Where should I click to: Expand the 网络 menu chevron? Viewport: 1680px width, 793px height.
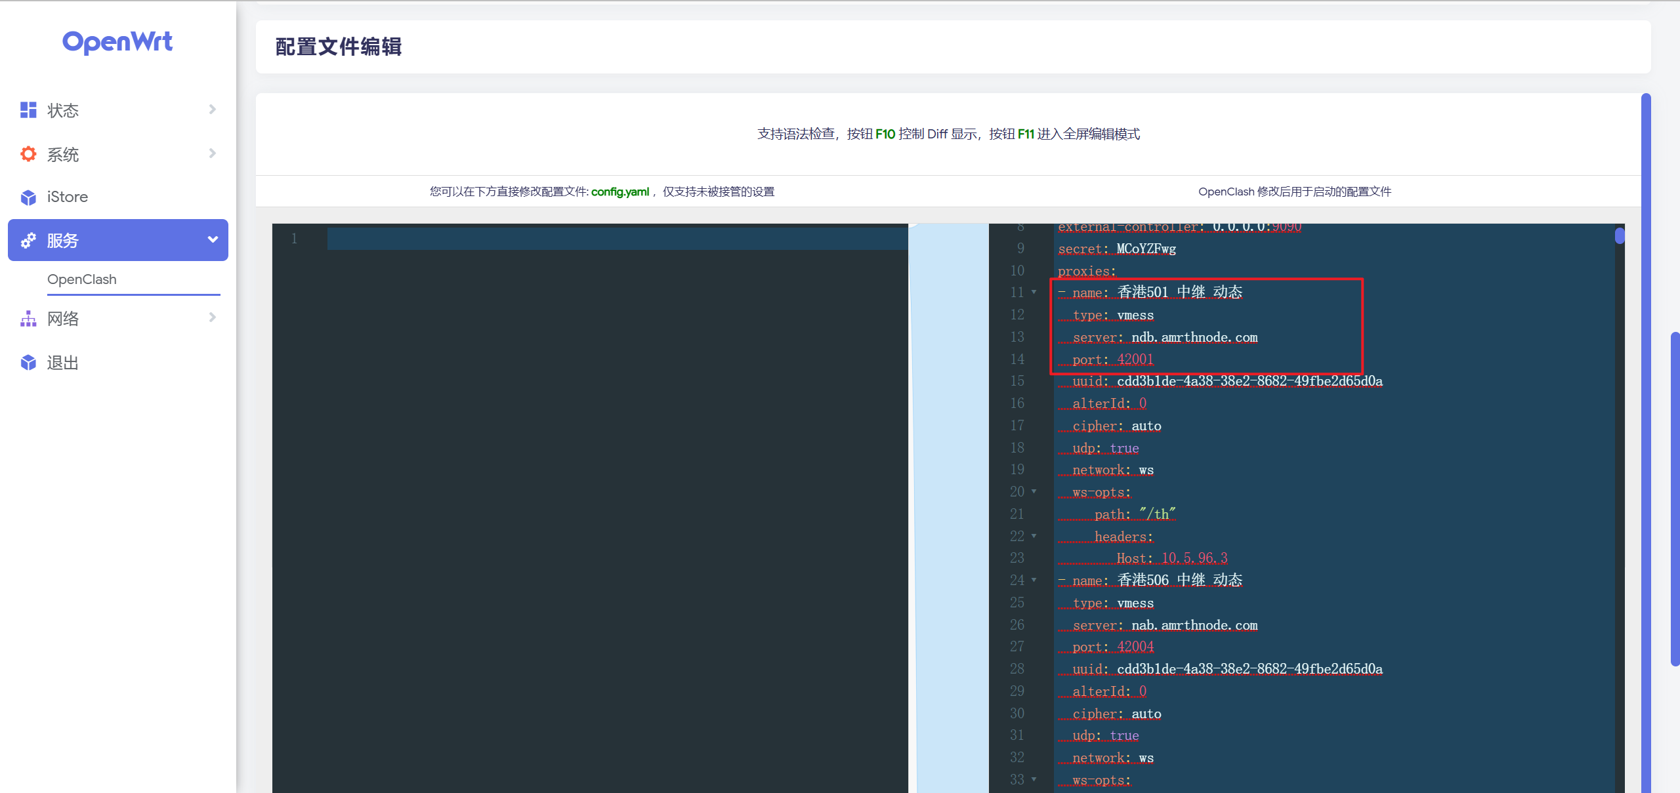[212, 318]
